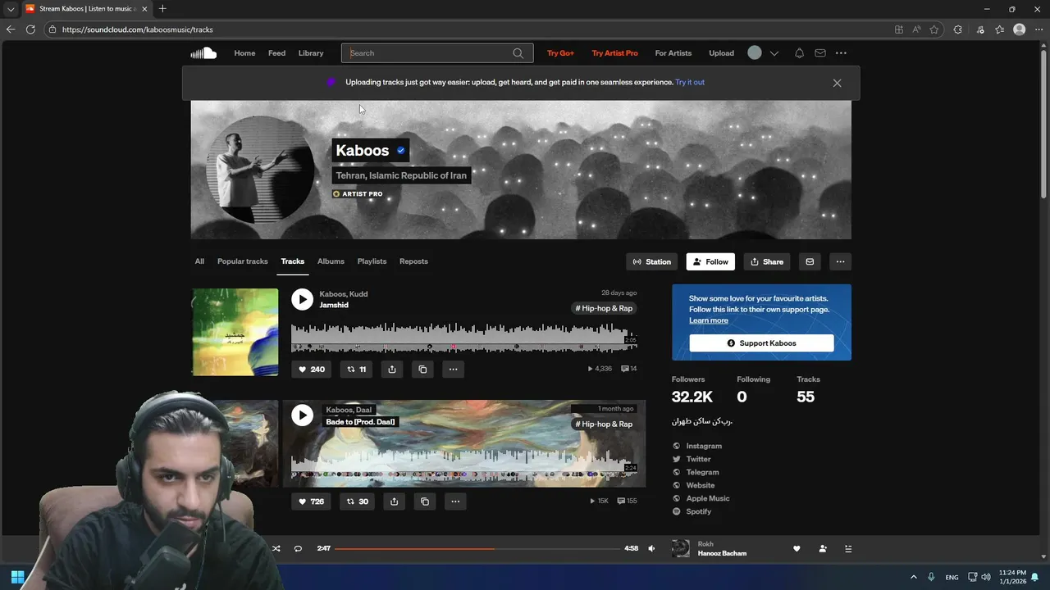The height and width of the screenshot is (590, 1050).
Task: Open the For Artists link
Action: point(673,53)
